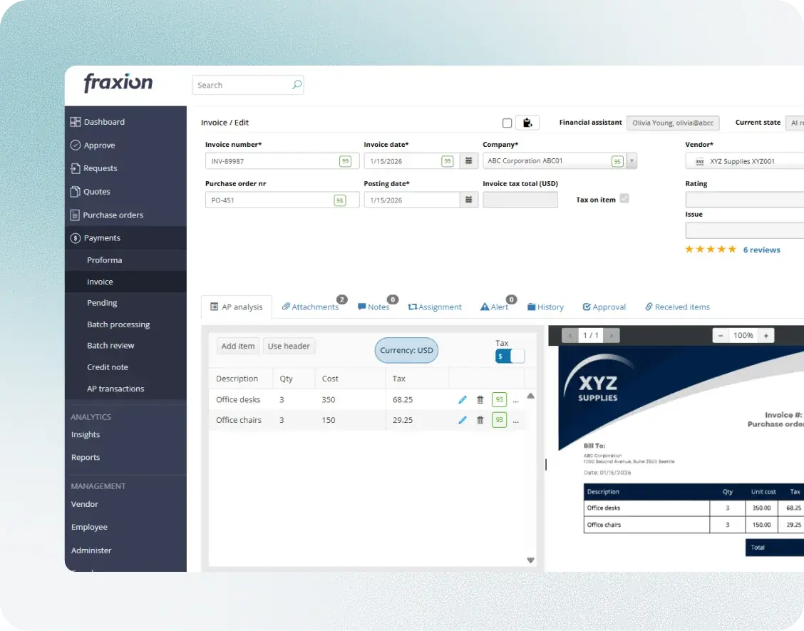Open Reports under Analytics
Viewport: 804px width, 631px height.
[x=86, y=457]
